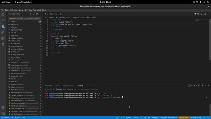
Task: Close the AboutView.vue editor tab
Action: (x=61, y=14)
